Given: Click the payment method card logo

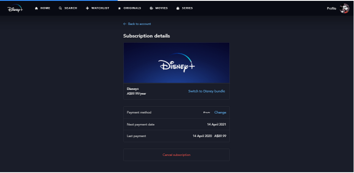Looking at the screenshot, I should [206, 113].
